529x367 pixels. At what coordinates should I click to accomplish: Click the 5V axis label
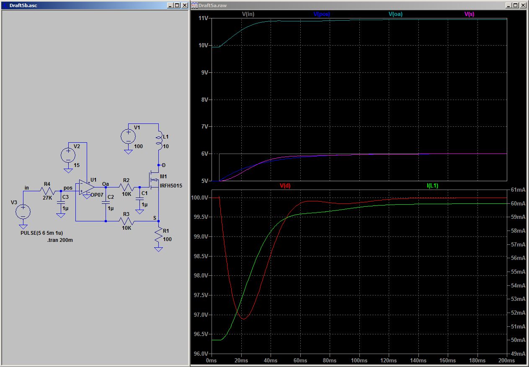click(204, 181)
